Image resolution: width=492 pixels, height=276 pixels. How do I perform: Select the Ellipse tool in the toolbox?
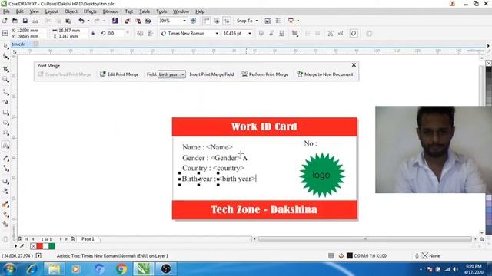[x=5, y=123]
